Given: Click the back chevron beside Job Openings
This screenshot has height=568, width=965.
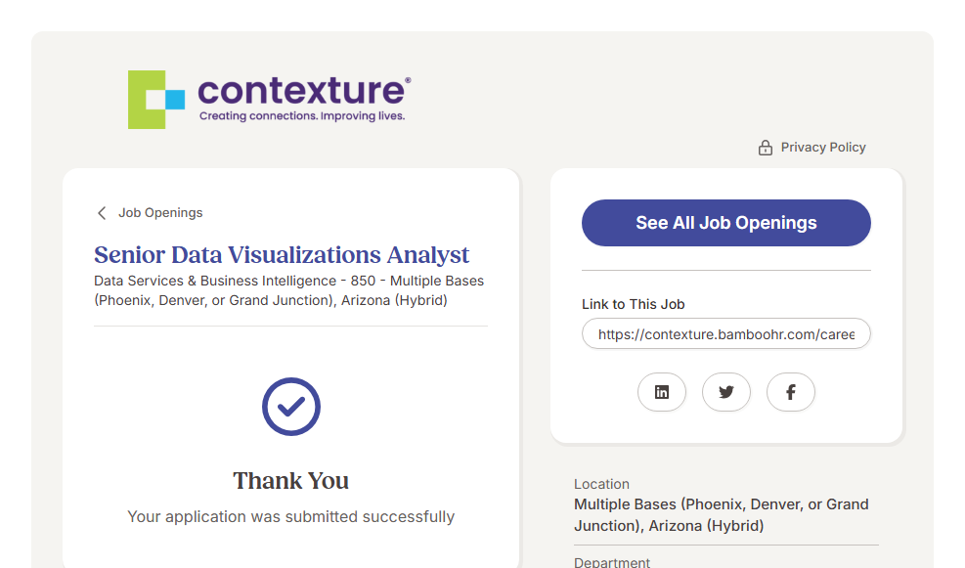Looking at the screenshot, I should click(x=102, y=213).
